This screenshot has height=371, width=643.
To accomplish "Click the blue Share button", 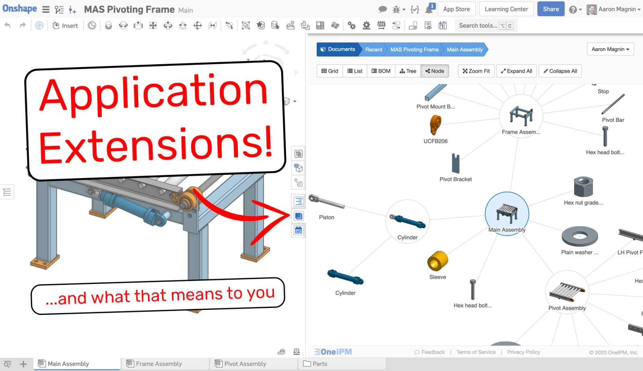I will (x=551, y=9).
